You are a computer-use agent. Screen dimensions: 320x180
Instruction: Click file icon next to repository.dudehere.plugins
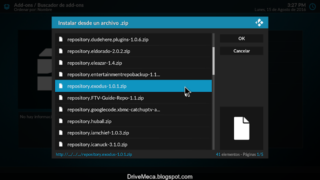(60, 39)
